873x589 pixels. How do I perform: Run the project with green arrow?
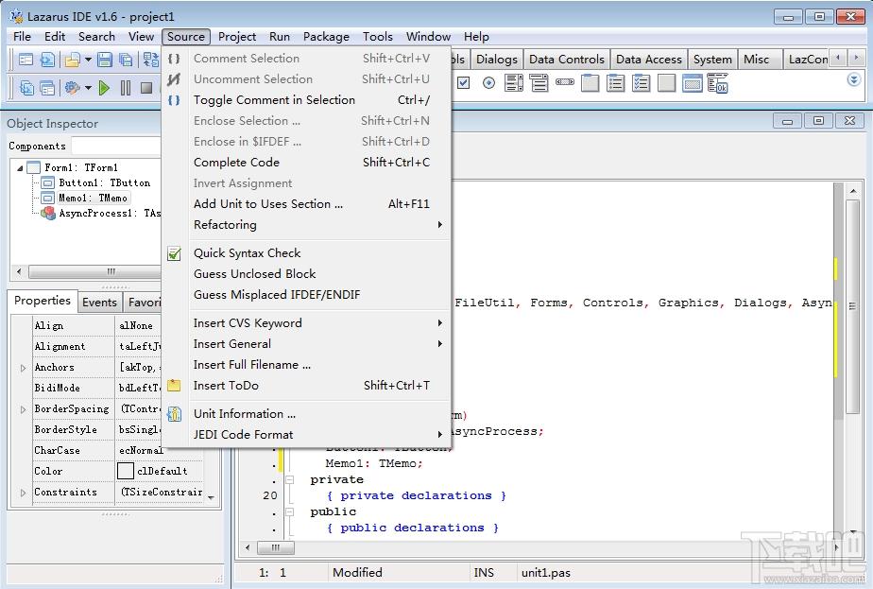tap(104, 88)
